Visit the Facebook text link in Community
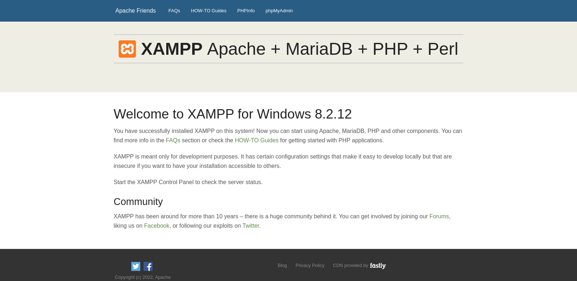Image resolution: width=577 pixels, height=281 pixels. (157, 226)
